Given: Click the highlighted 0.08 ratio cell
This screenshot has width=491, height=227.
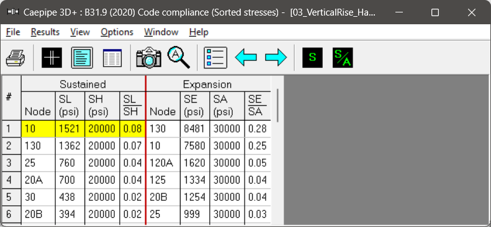Looking at the screenshot, I should tap(132, 129).
